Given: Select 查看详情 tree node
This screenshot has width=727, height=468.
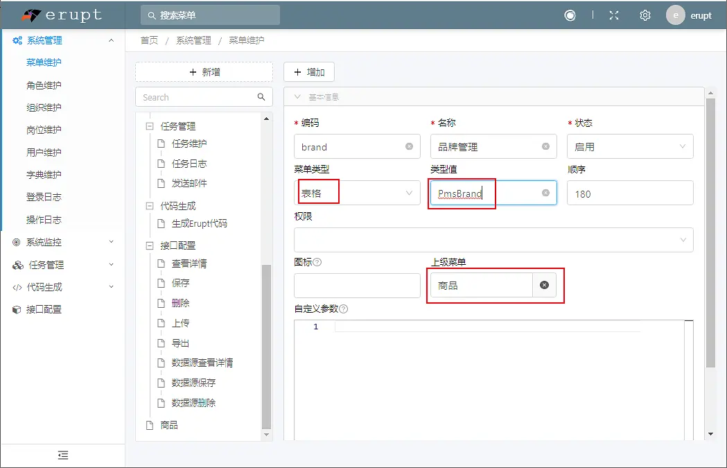Looking at the screenshot, I should [x=189, y=263].
